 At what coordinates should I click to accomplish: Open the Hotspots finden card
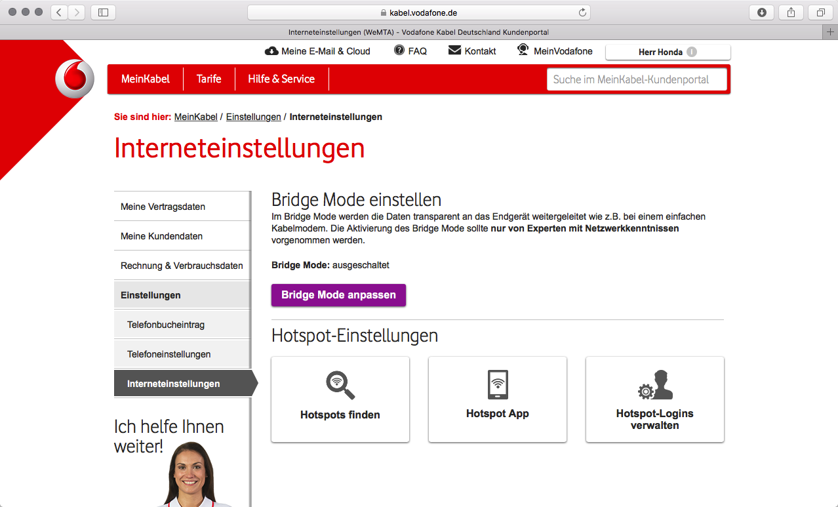[340, 399]
